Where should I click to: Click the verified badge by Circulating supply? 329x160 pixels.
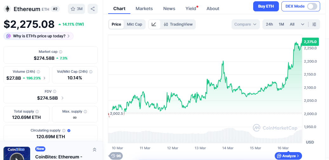click(69, 131)
